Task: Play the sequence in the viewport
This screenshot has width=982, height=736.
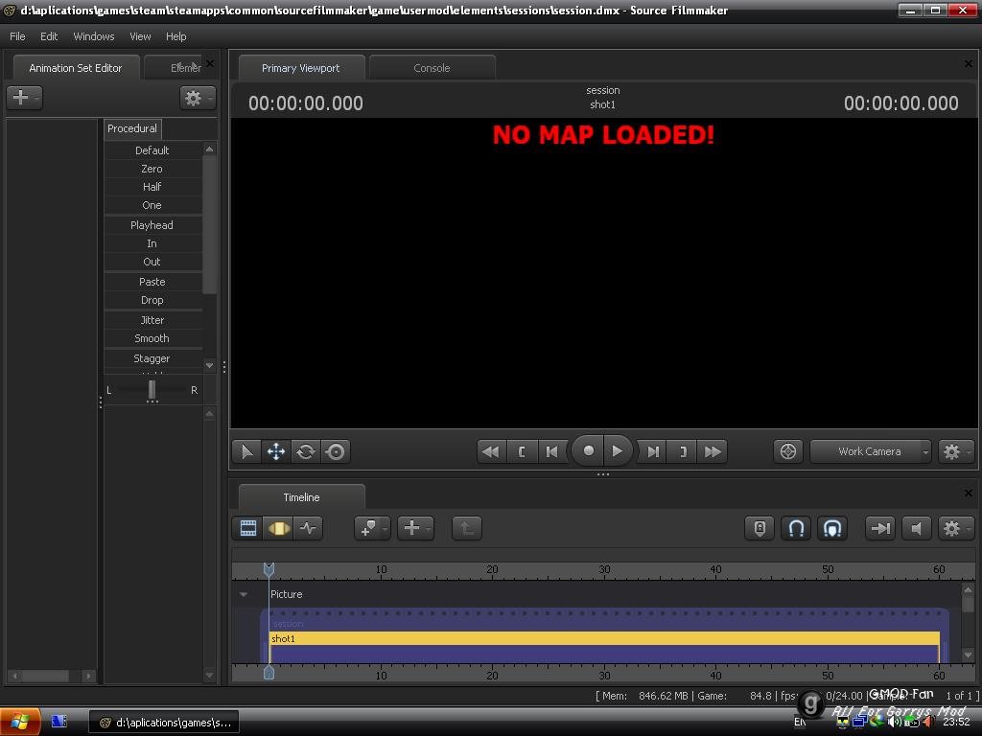Action: point(618,450)
